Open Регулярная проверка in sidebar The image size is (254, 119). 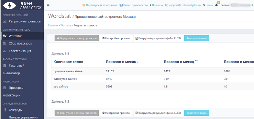[22, 21]
